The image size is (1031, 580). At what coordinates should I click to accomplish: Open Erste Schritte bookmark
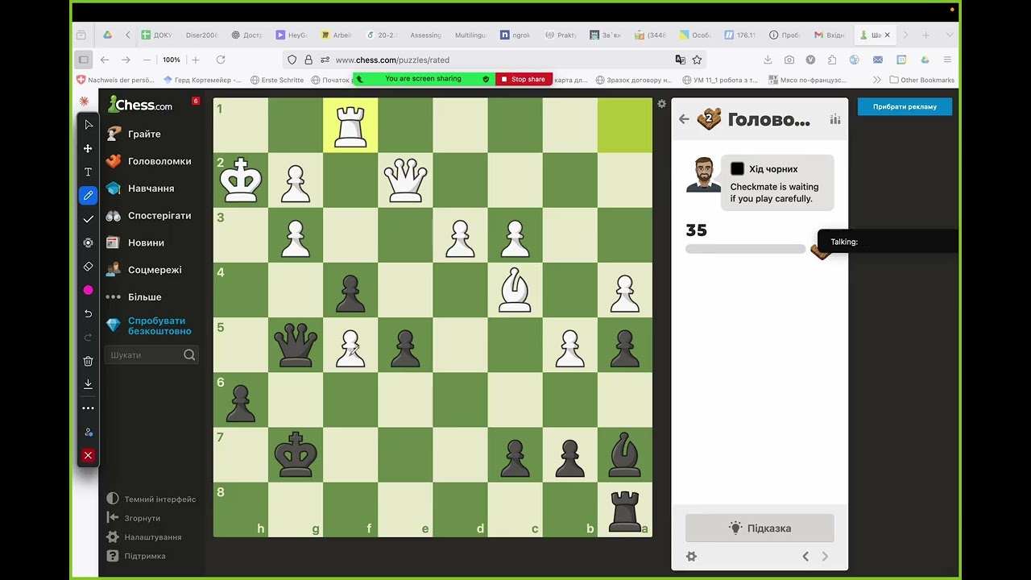click(277, 80)
